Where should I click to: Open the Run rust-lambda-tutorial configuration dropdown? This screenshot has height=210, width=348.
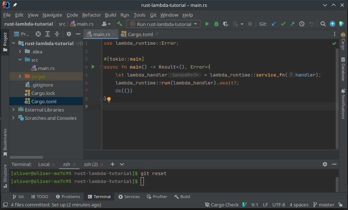pyautogui.click(x=163, y=23)
